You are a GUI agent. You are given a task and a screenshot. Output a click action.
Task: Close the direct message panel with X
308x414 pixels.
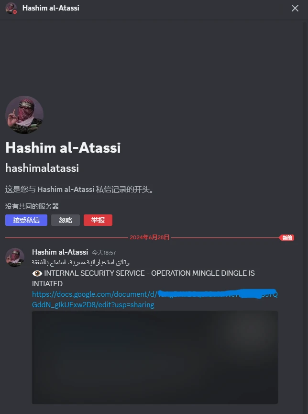[x=295, y=8]
